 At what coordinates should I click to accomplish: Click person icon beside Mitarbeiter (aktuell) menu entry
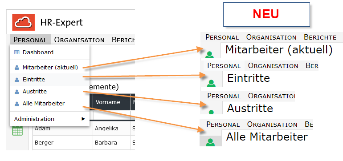(x=17, y=68)
